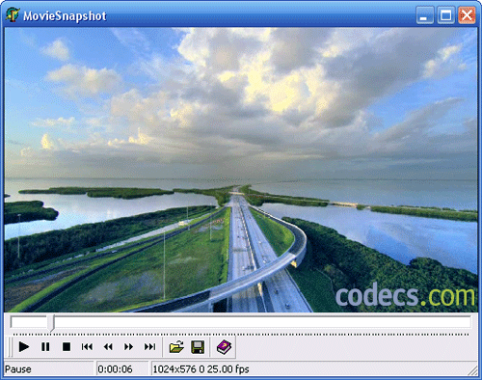Click the MovieSnapshot app icon in title bar
This screenshot has width=482, height=380.
[13, 14]
